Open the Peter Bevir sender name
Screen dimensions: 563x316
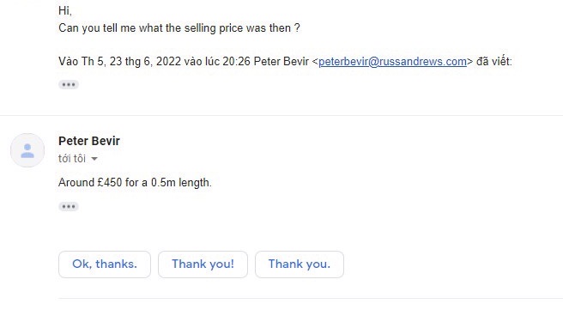(89, 141)
